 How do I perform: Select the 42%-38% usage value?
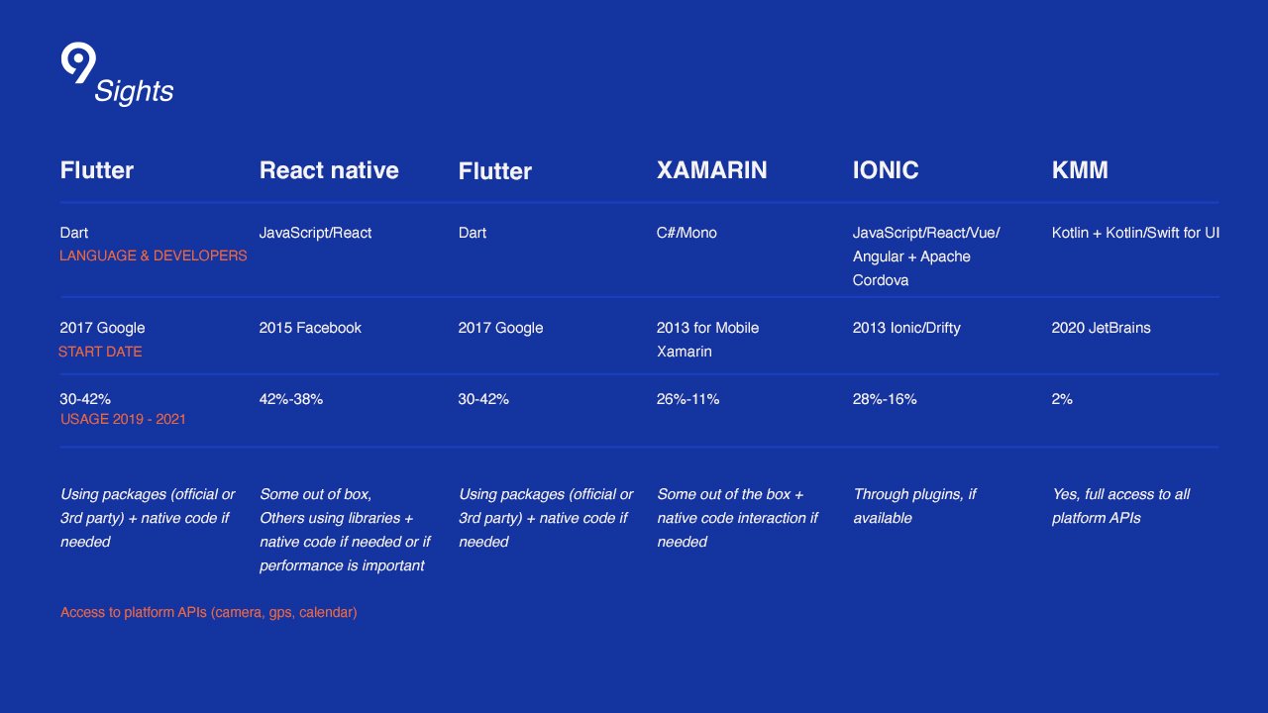(x=291, y=399)
